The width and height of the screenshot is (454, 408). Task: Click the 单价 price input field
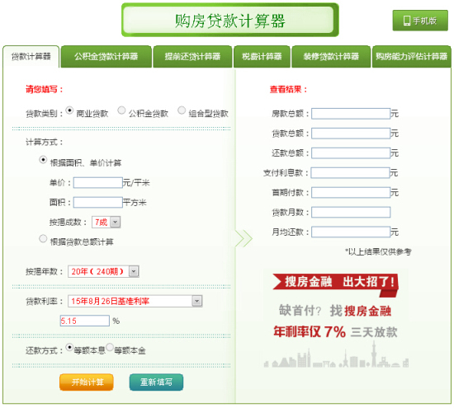[98, 183]
